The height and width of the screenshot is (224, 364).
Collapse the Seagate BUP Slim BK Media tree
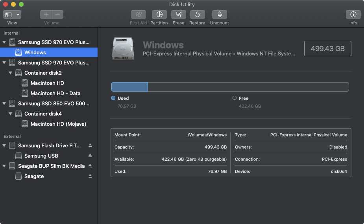click(4, 166)
